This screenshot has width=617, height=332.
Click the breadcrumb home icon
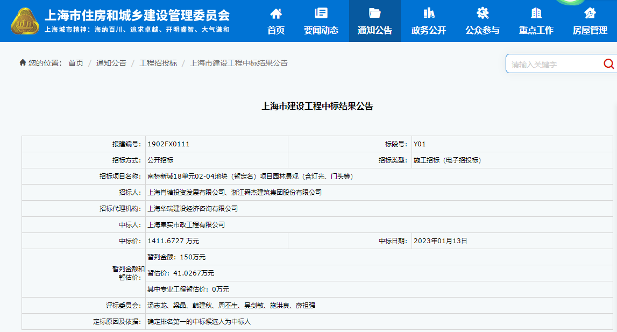23,63
